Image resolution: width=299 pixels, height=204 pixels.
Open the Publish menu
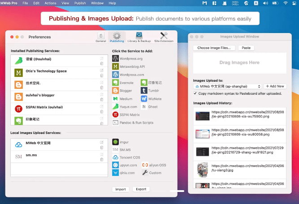pyautogui.click(x=80, y=3)
